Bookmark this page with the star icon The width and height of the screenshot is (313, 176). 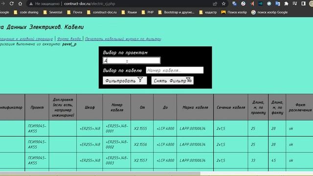click(x=224, y=3)
